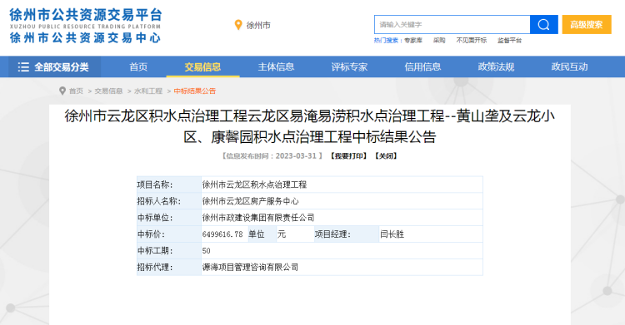The width and height of the screenshot is (625, 325).
Task: Click the 监督平台 hot search link
Action: (509, 40)
